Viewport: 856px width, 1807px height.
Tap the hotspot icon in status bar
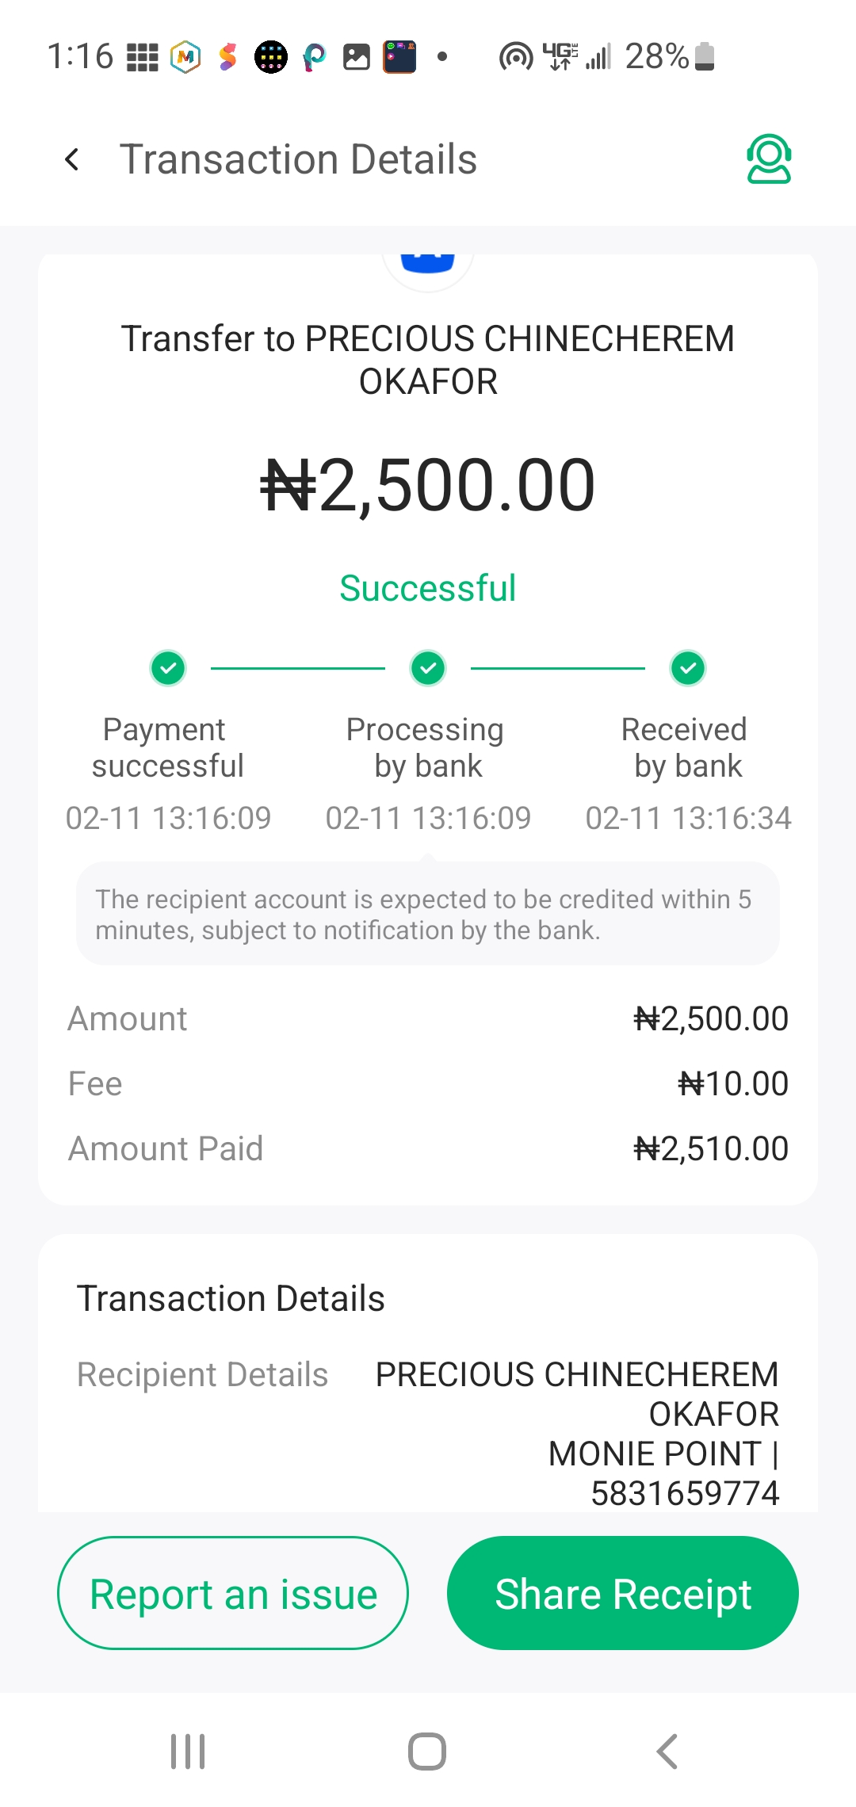[x=516, y=57]
